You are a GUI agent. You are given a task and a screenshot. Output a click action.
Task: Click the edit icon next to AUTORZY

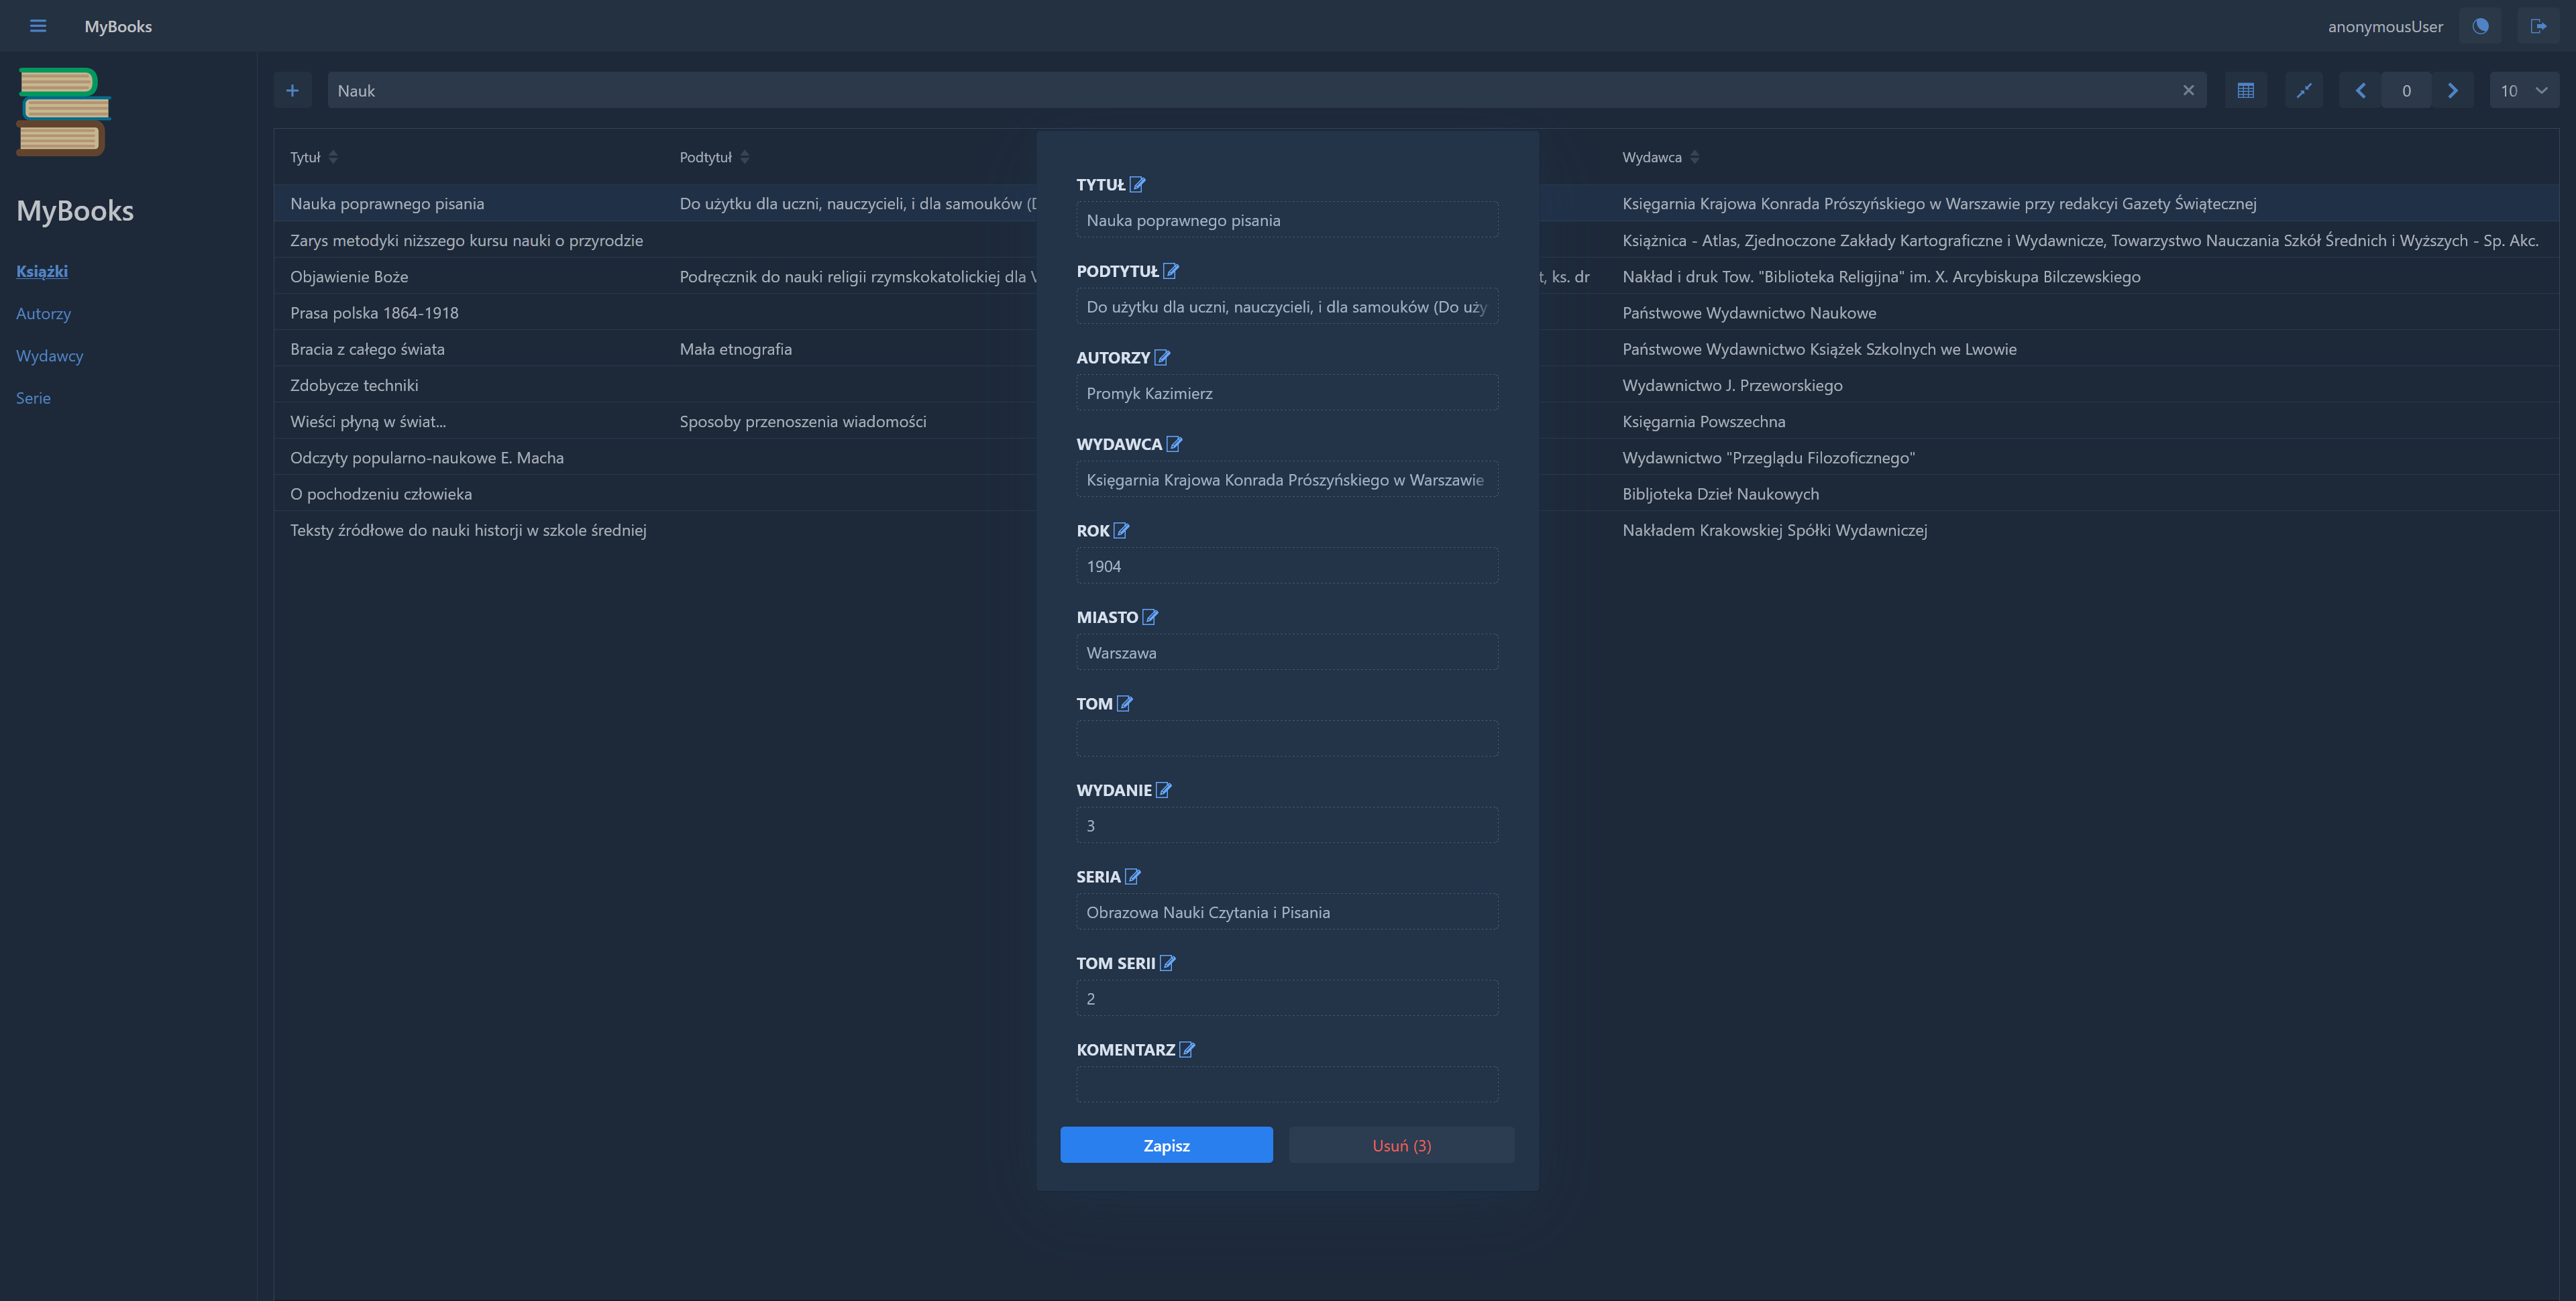[1162, 357]
